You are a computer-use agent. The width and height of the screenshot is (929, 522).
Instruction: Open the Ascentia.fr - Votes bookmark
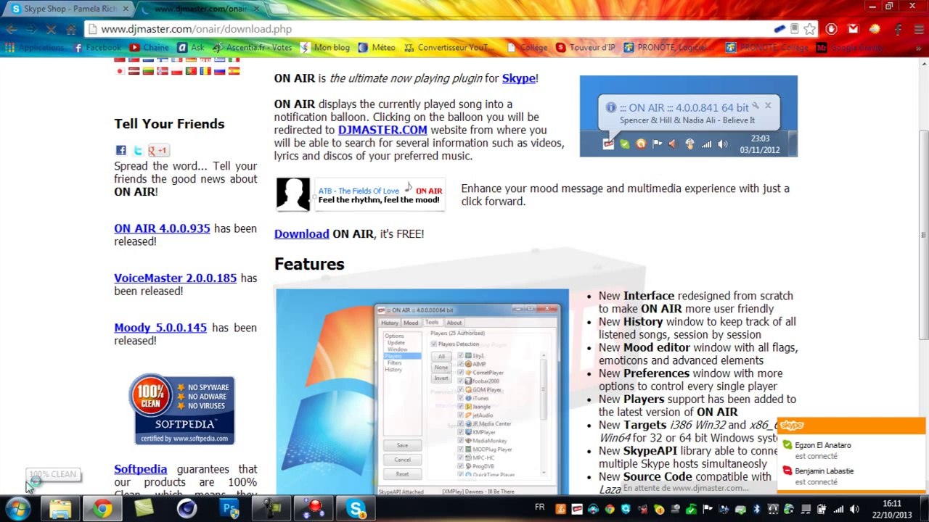(252, 48)
